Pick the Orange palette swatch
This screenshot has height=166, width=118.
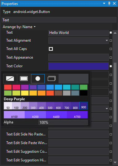pyautogui.click(x=42, y=93)
